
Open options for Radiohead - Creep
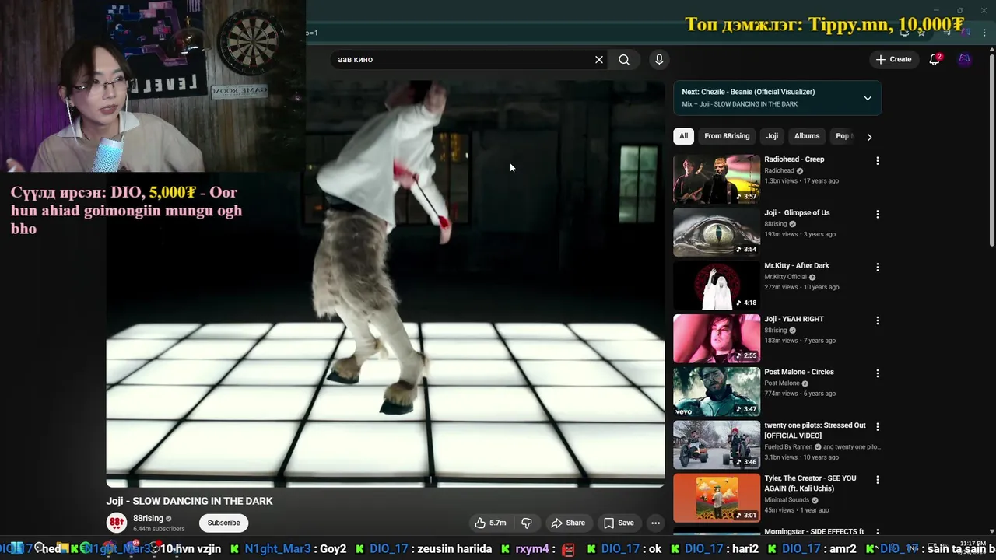(878, 161)
